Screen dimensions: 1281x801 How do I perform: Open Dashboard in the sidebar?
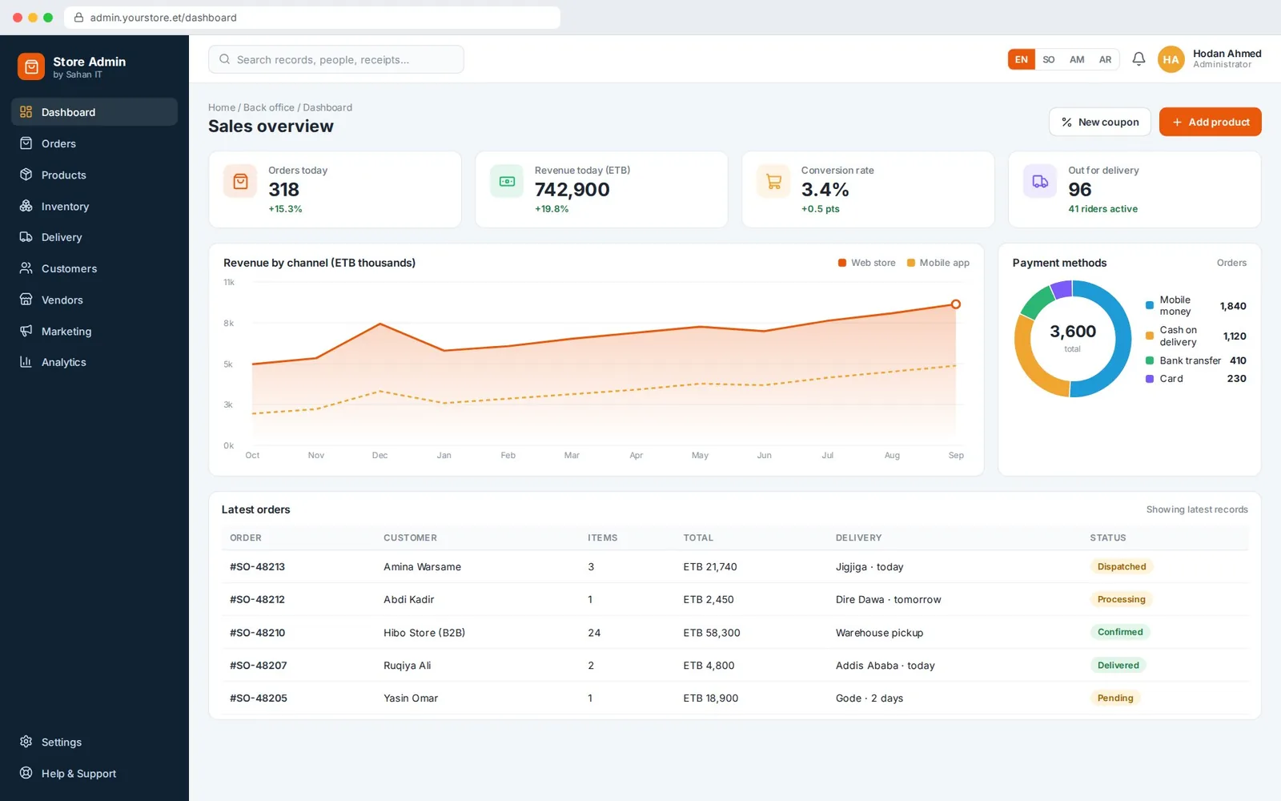94,112
